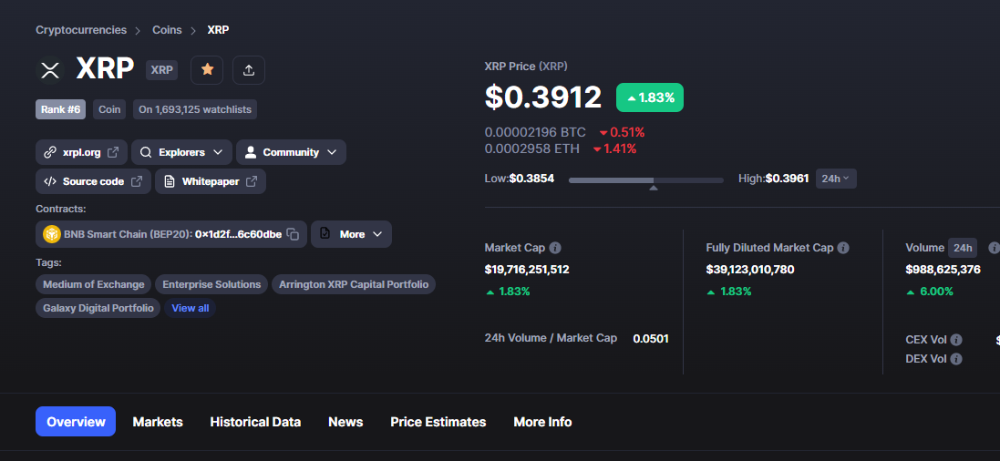Viewport: 1000px width, 461px height.
Task: Open the Whitepaper link
Action: [211, 181]
